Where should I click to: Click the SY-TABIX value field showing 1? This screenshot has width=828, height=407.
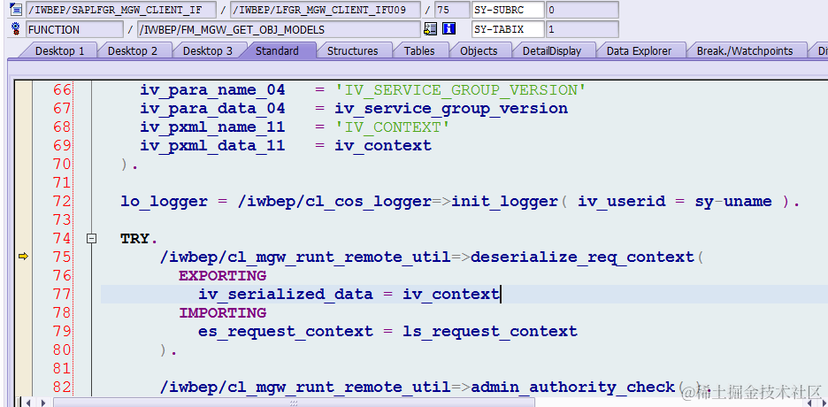pyautogui.click(x=582, y=29)
